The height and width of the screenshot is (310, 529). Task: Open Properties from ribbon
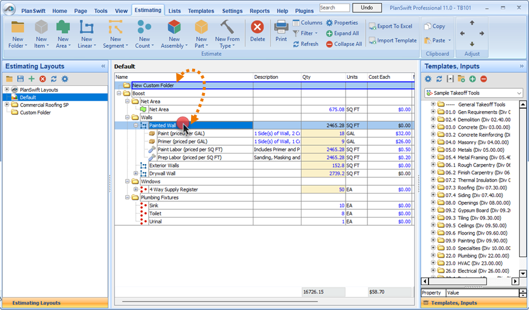[341, 22]
